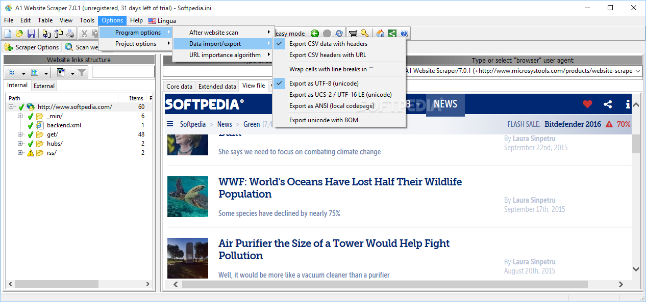Click the New project icon in toolbar

8,34
